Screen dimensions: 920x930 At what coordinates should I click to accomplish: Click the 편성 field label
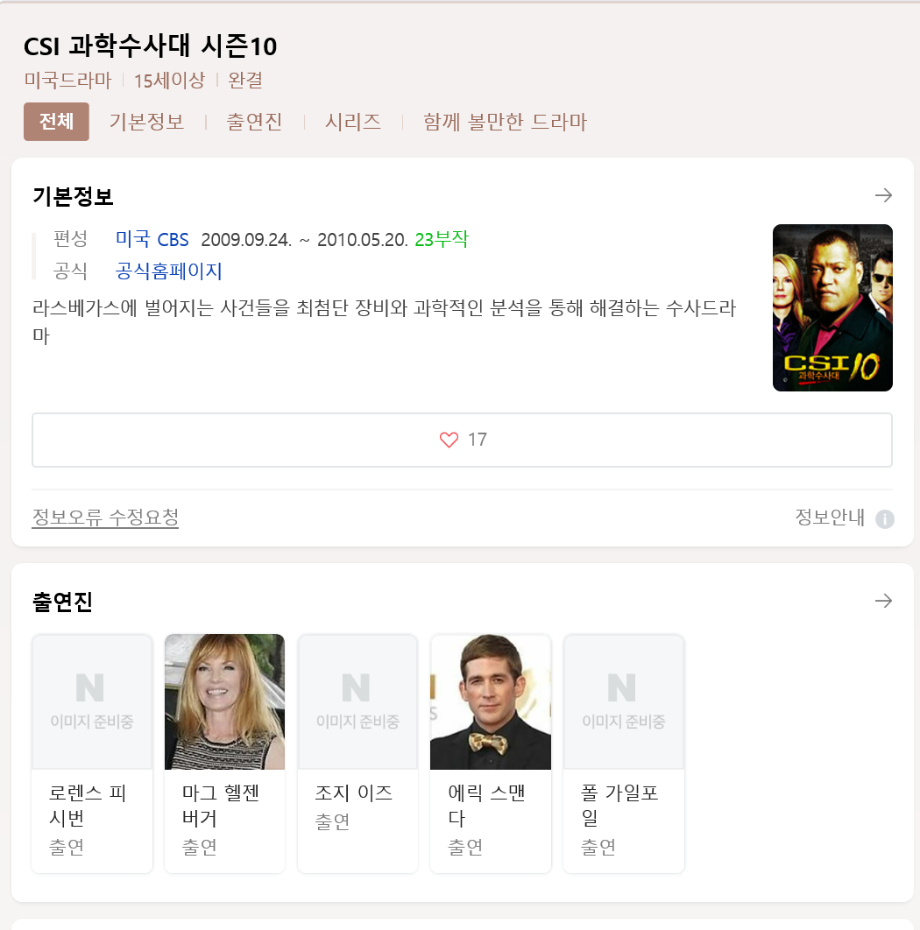pyautogui.click(x=70, y=239)
